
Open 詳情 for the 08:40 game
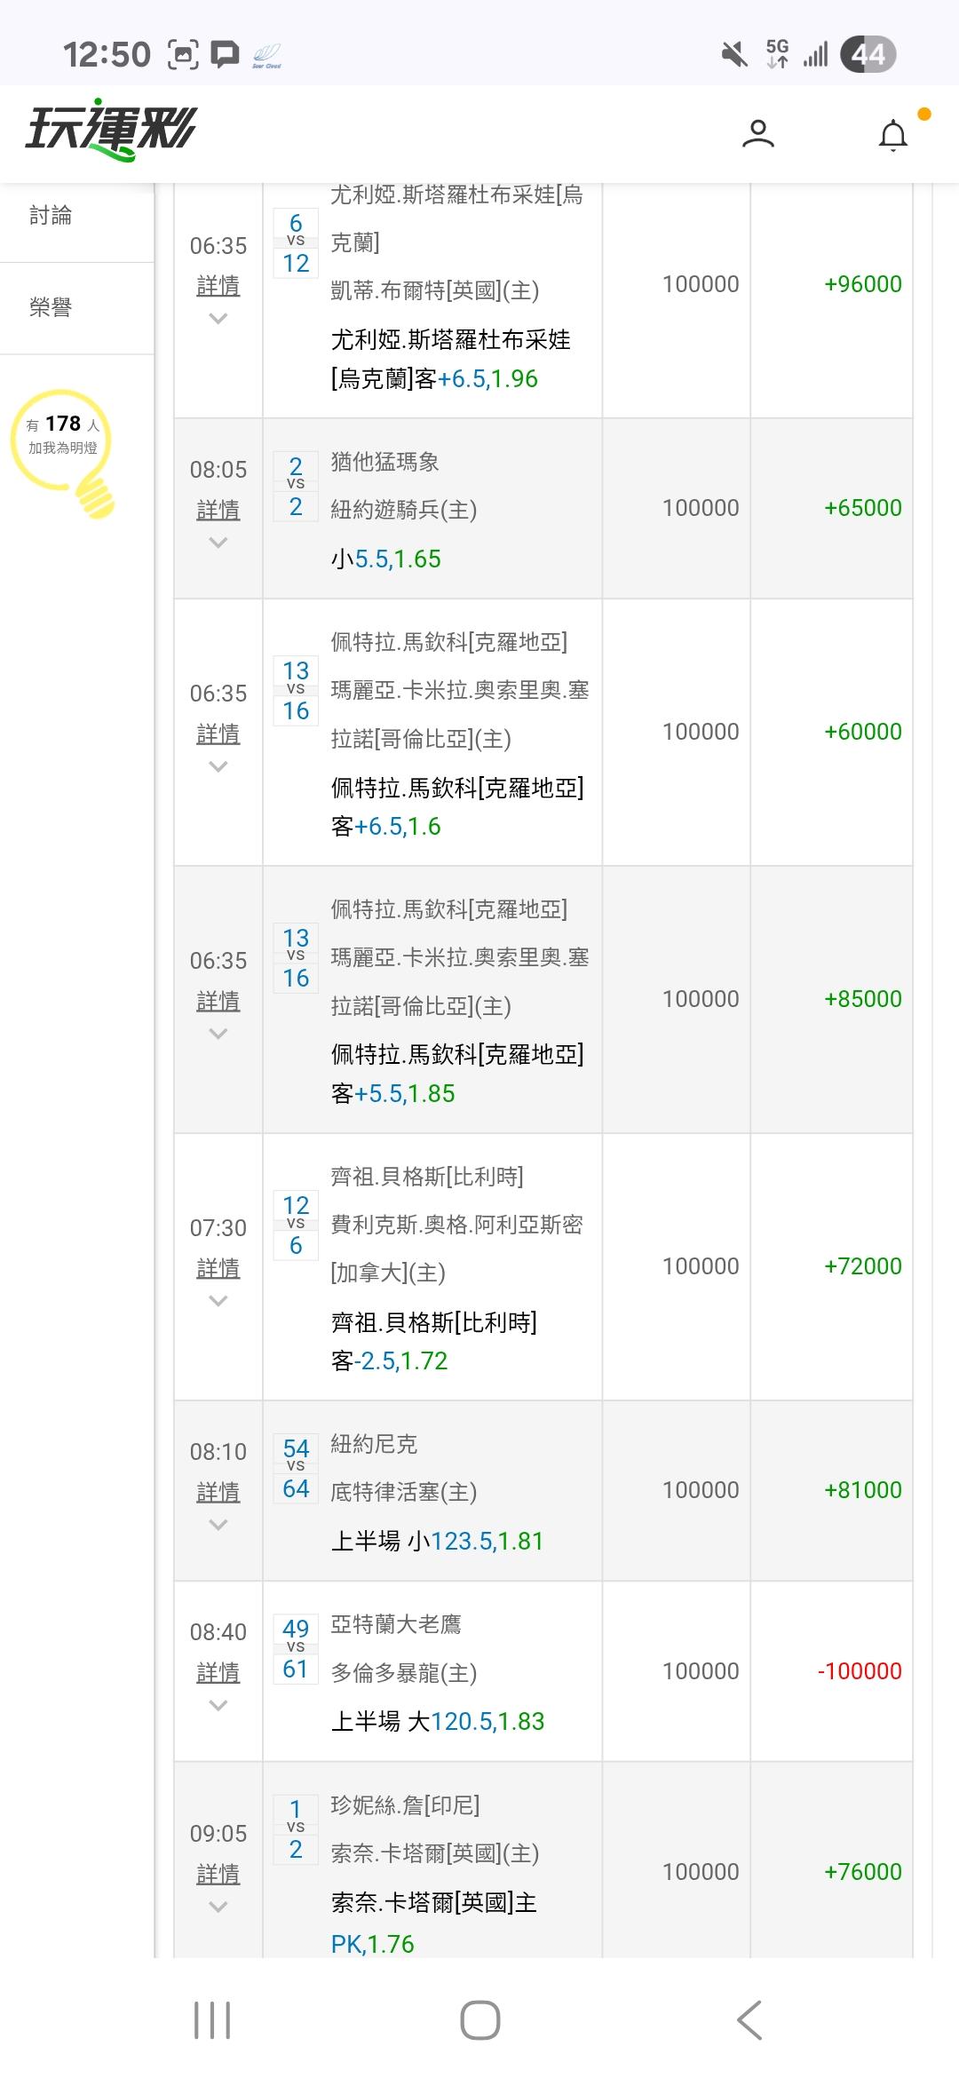pyautogui.click(x=218, y=1672)
